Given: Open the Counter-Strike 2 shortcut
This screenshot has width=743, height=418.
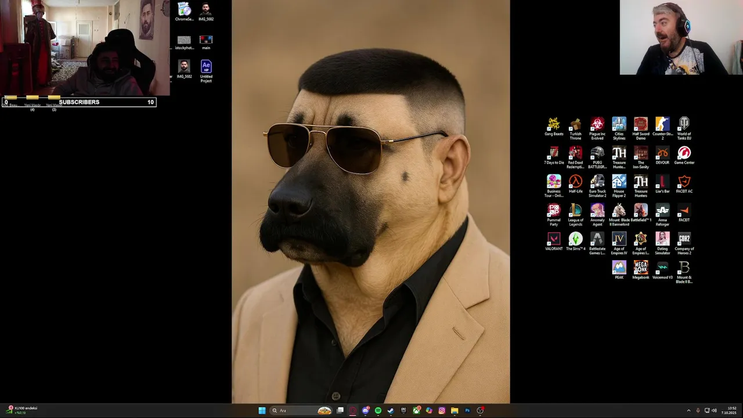Looking at the screenshot, I should 662,128.
